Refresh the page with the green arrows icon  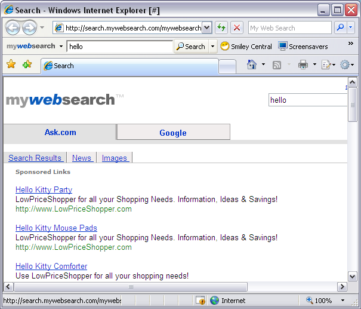tap(221, 27)
